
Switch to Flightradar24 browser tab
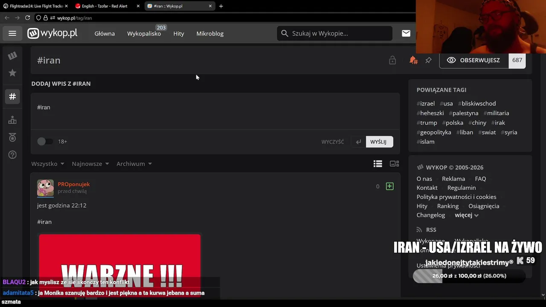[x=35, y=6]
